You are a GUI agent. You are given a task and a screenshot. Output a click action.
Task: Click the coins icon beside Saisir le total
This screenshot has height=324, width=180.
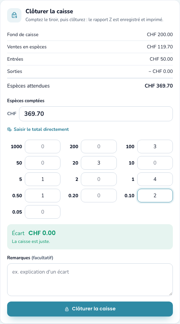click(x=9, y=129)
